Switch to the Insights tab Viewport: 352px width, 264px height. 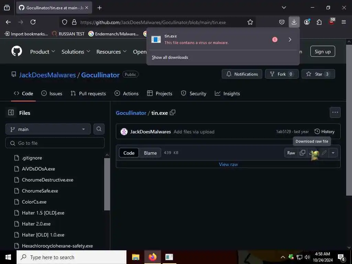tap(227, 93)
